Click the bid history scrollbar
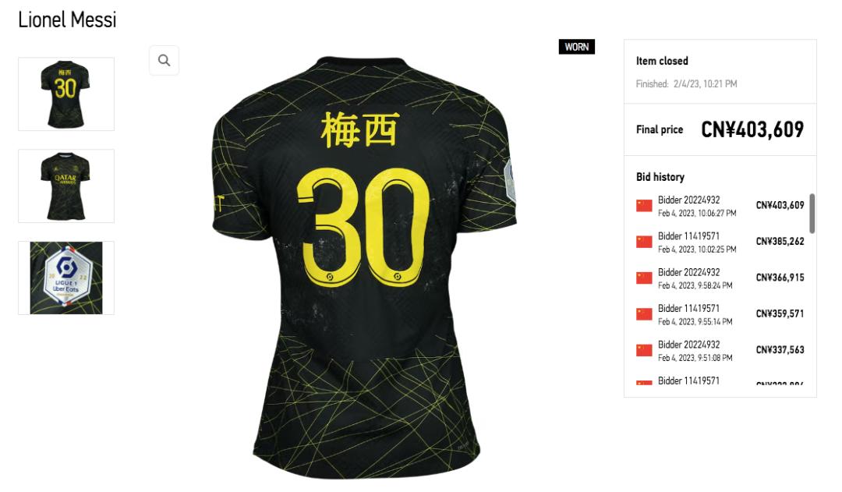Image resolution: width=842 pixels, height=492 pixels. pyautogui.click(x=812, y=213)
